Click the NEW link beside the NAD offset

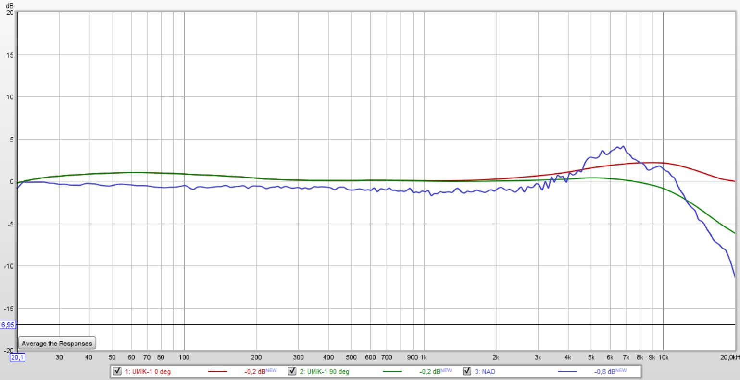[x=620, y=370]
